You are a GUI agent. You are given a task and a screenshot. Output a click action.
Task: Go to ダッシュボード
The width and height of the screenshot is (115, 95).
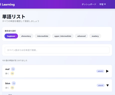pos(89,4)
